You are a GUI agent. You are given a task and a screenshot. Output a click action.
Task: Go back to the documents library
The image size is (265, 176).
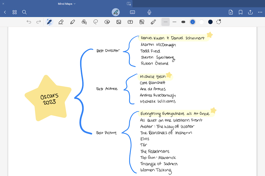(x=5, y=12)
